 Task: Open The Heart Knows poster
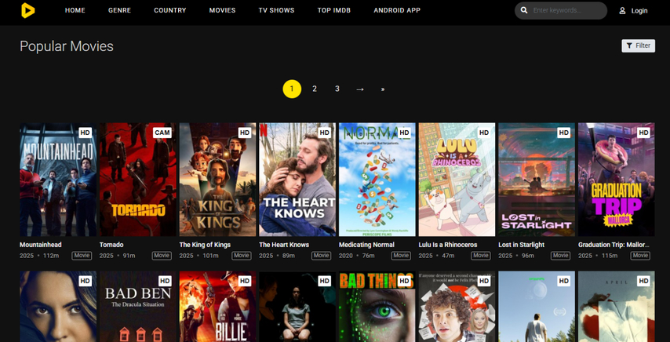tap(297, 180)
